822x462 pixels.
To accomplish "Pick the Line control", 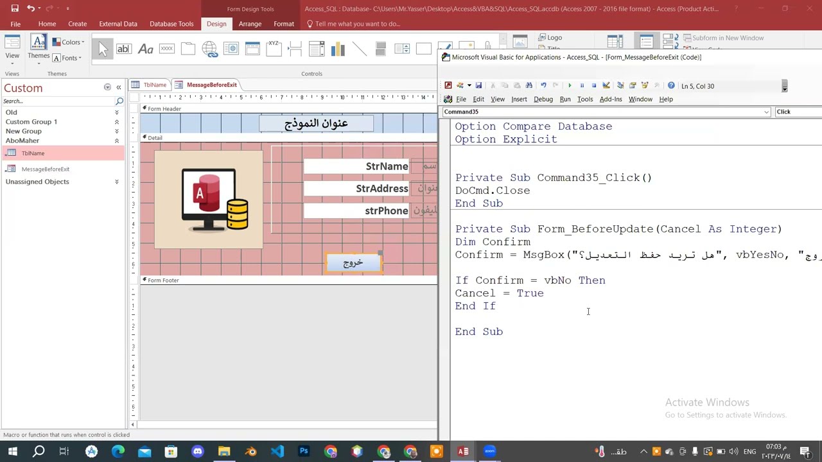I will pyautogui.click(x=360, y=49).
